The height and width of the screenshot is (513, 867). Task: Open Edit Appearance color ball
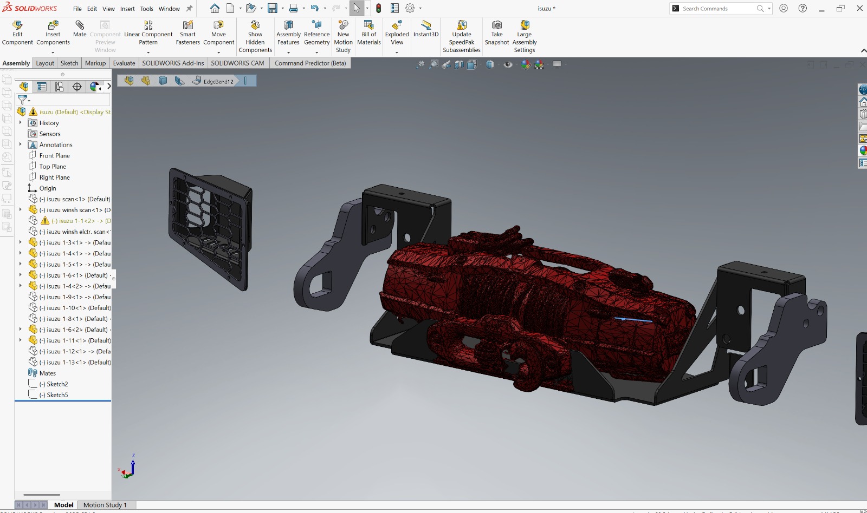[x=526, y=64]
